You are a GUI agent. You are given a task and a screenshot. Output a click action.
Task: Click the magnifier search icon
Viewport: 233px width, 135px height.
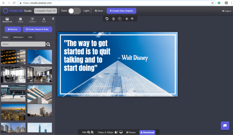tap(48, 44)
